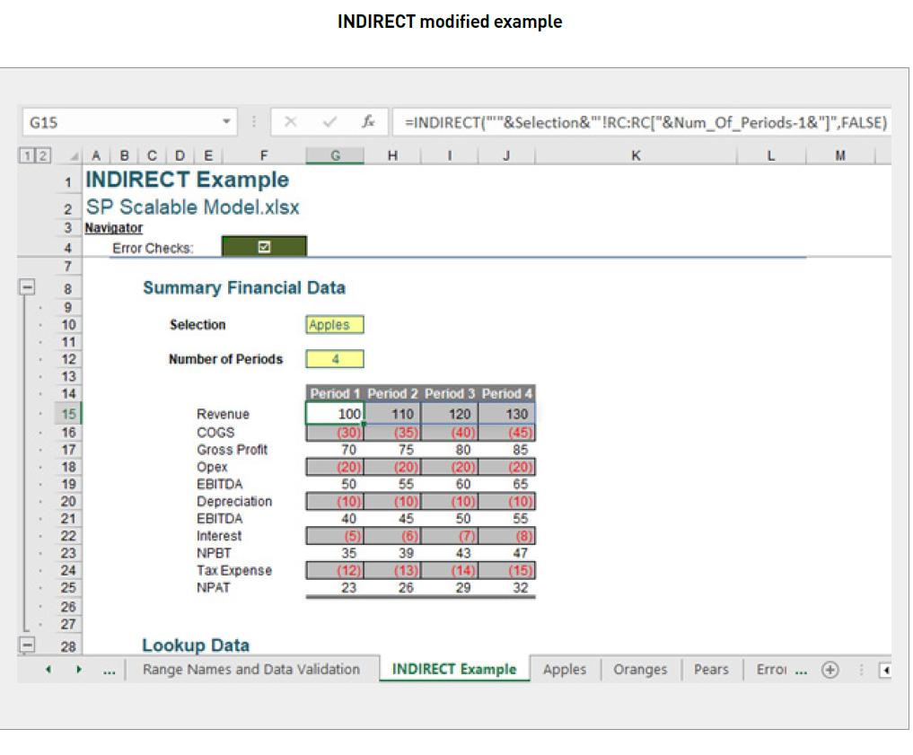
Task: Click the Select All corner above row numbers
Action: (x=74, y=154)
